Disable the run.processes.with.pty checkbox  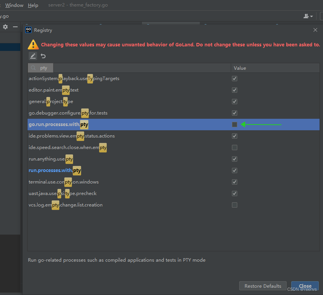click(x=234, y=170)
